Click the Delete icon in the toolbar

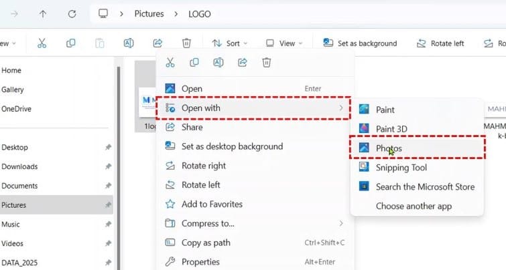187,43
